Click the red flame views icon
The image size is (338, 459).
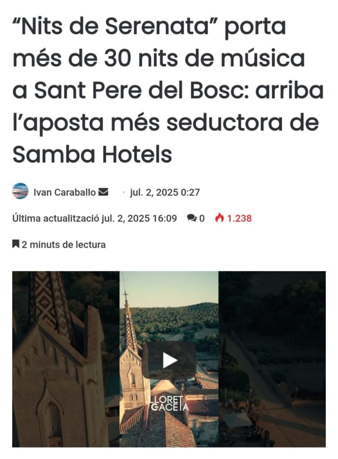coord(220,218)
